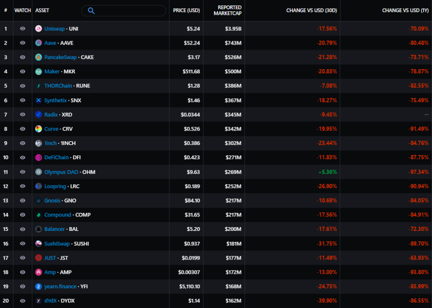The image size is (432, 308).
Task: Select the Synthetix logo icon
Action: click(38, 100)
